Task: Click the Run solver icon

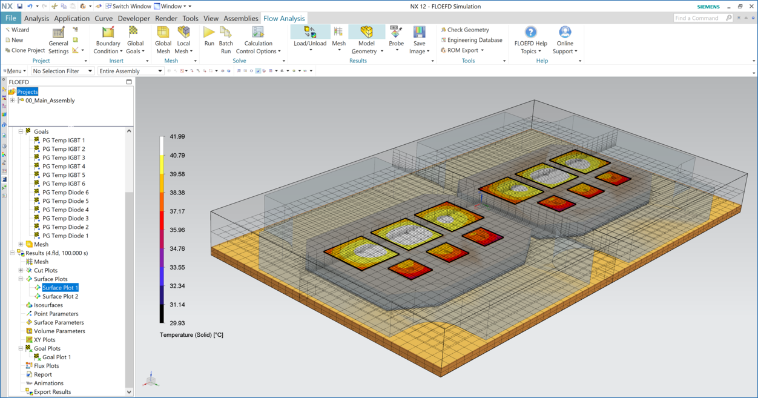Action: [209, 33]
